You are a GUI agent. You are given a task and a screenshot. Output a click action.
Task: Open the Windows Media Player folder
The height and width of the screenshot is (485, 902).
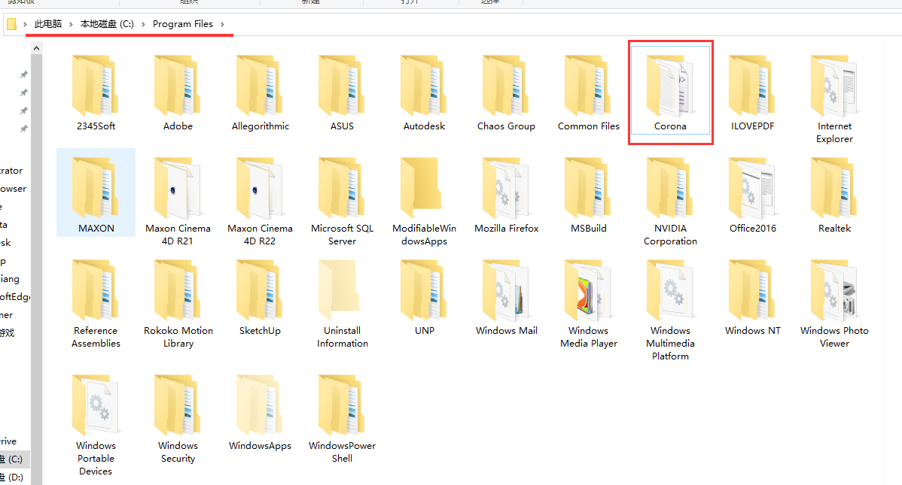coord(589,302)
